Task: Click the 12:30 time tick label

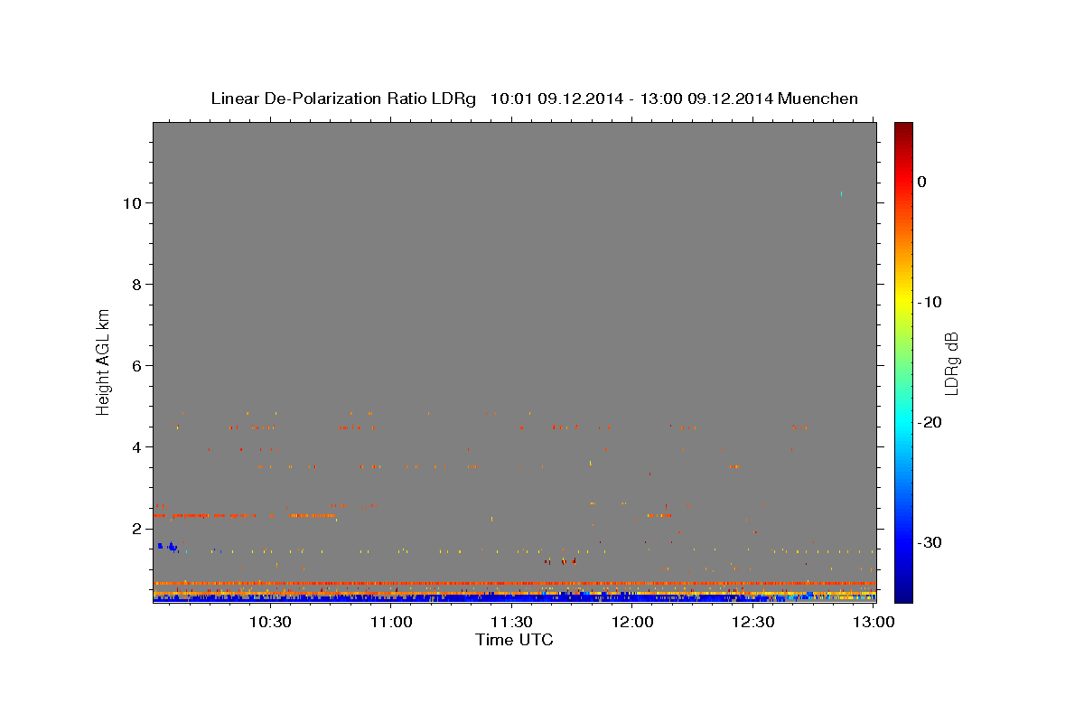Action: pos(752,622)
